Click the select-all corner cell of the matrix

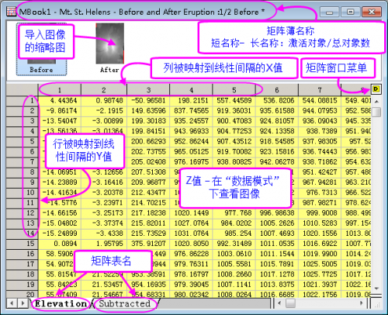click(x=23, y=90)
